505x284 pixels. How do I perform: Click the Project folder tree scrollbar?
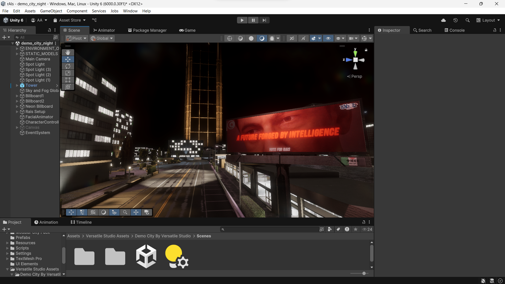[64, 255]
